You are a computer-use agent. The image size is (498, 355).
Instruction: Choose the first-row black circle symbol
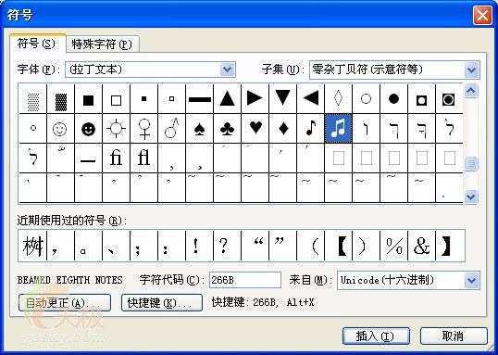393,99
